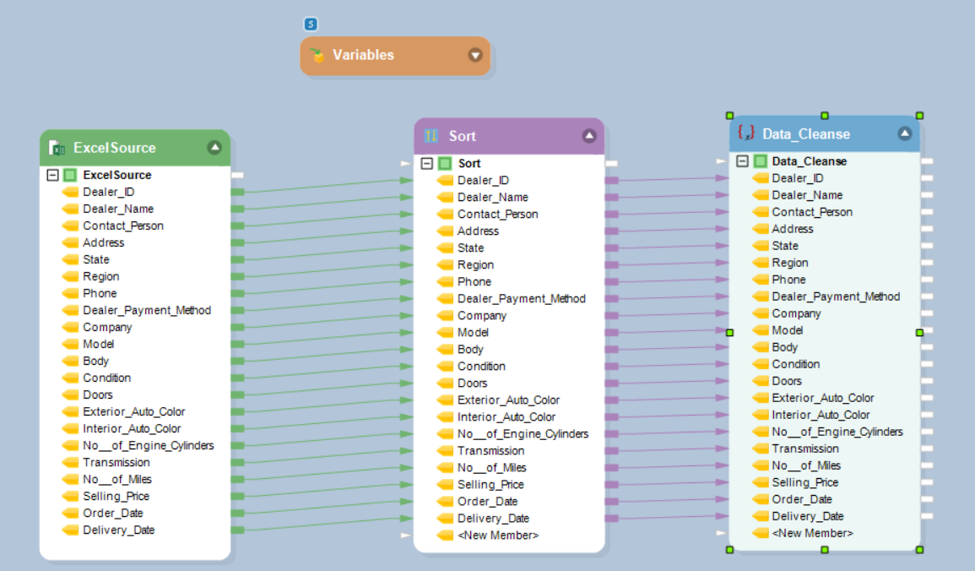This screenshot has width=975, height=571.
Task: Click the green square icon beside Sort root
Action: (x=445, y=163)
